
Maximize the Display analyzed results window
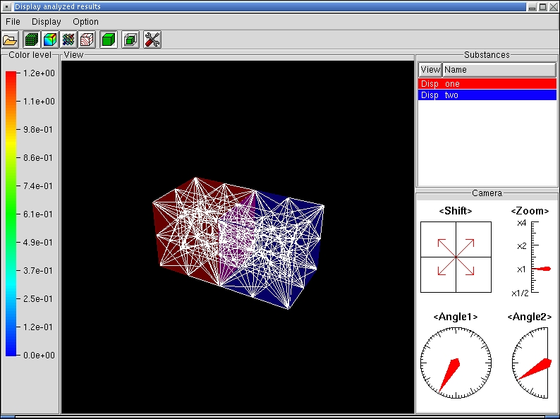542,6
